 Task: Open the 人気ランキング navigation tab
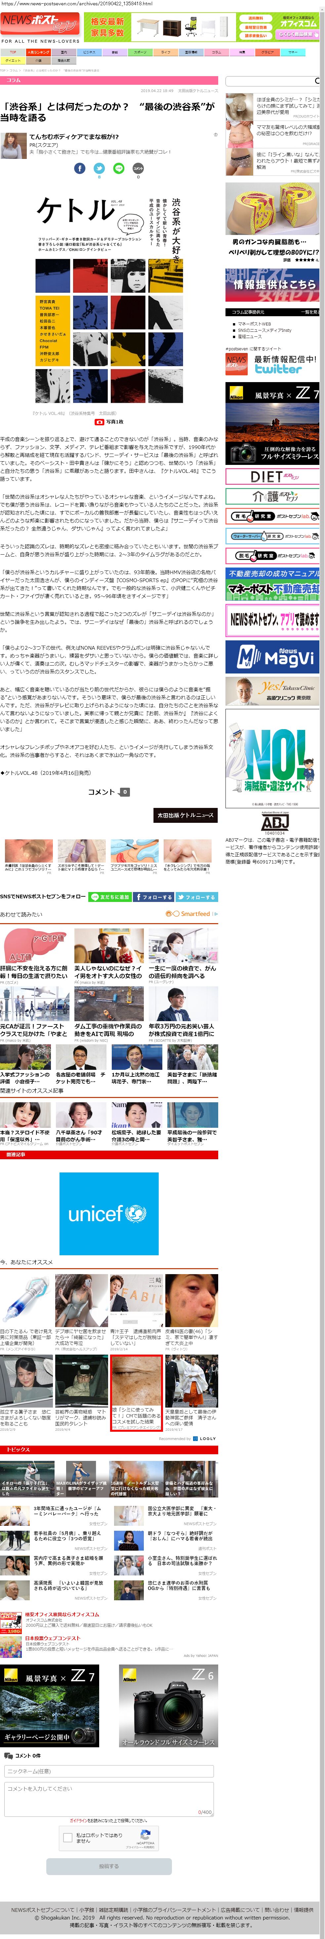click(x=38, y=53)
